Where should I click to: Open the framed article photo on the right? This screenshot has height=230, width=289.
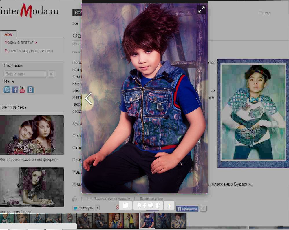[x=253, y=114]
